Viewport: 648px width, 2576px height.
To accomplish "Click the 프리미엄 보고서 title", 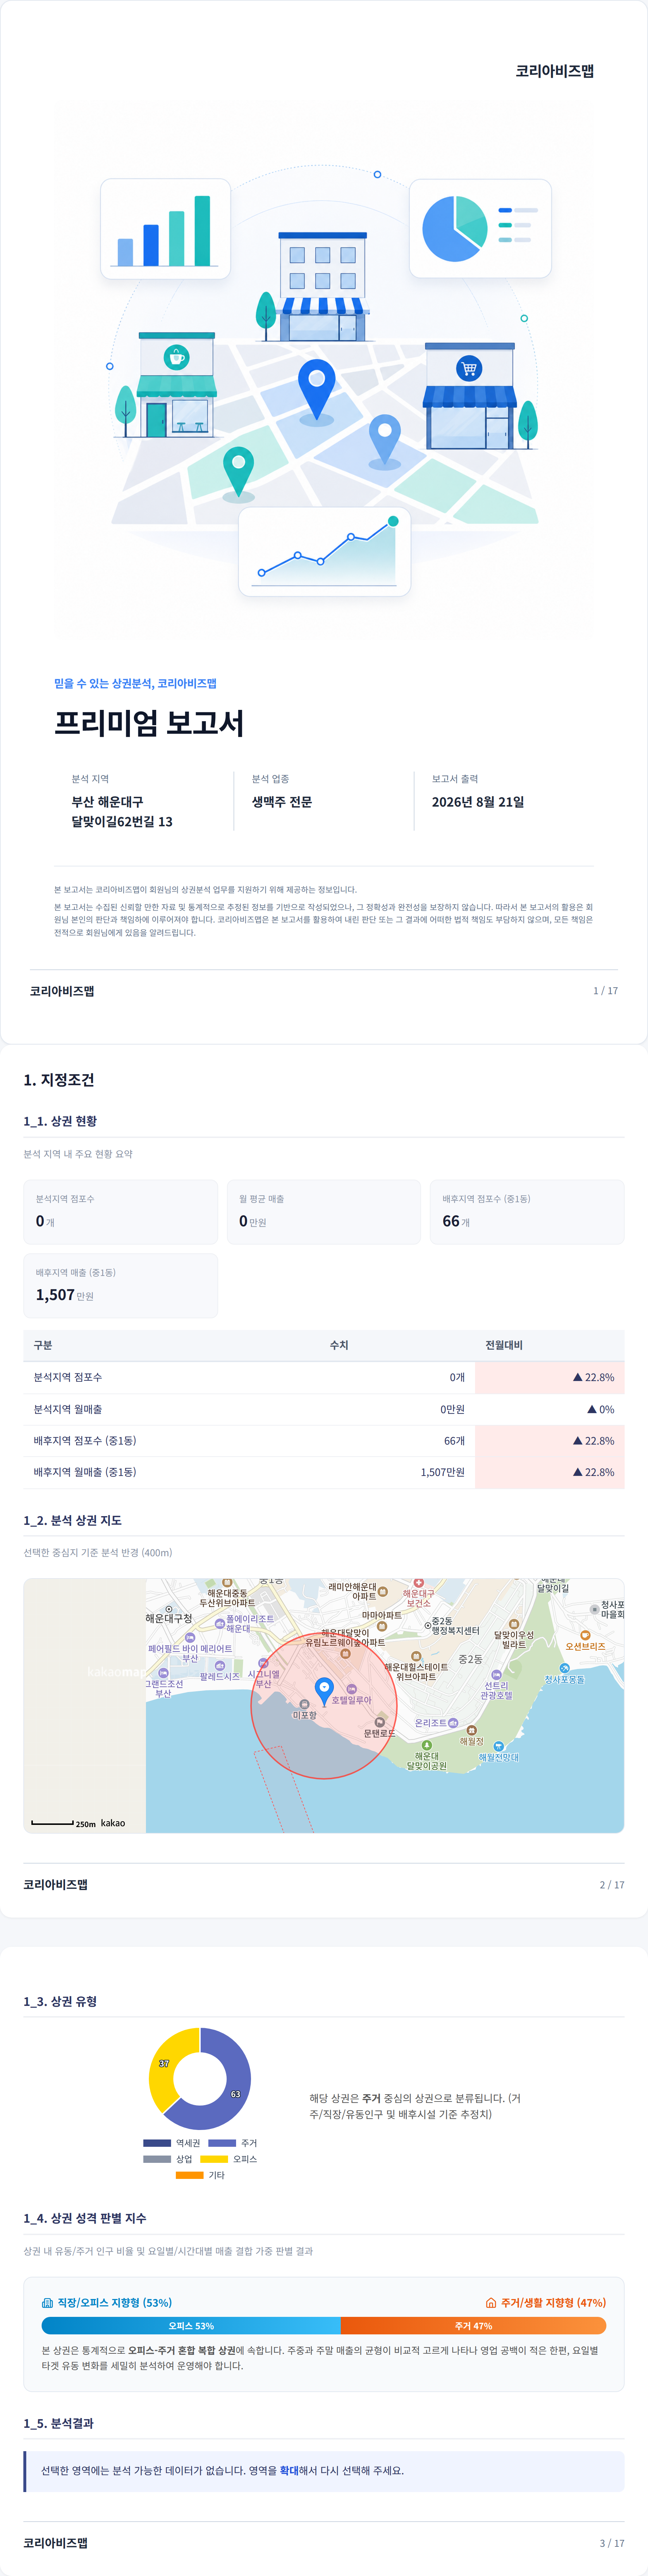I will [149, 723].
